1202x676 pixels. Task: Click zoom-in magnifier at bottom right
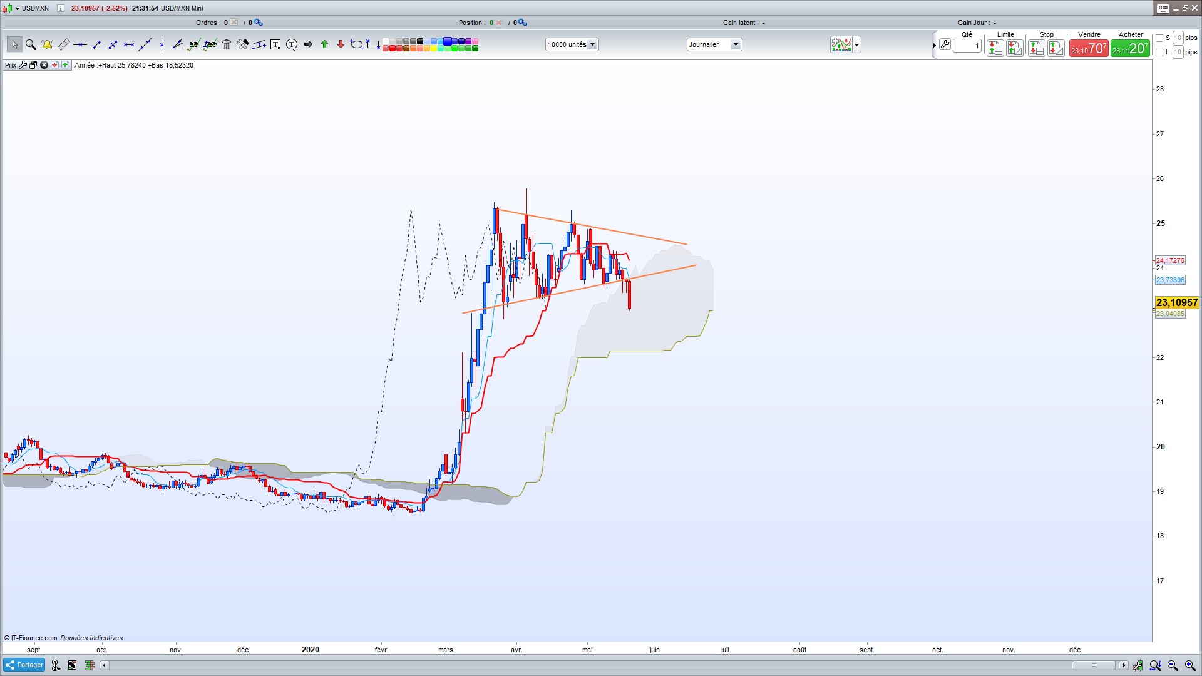point(1190,665)
